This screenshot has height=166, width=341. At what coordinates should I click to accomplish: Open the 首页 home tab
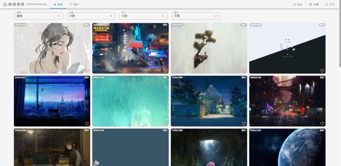pyautogui.click(x=58, y=4)
